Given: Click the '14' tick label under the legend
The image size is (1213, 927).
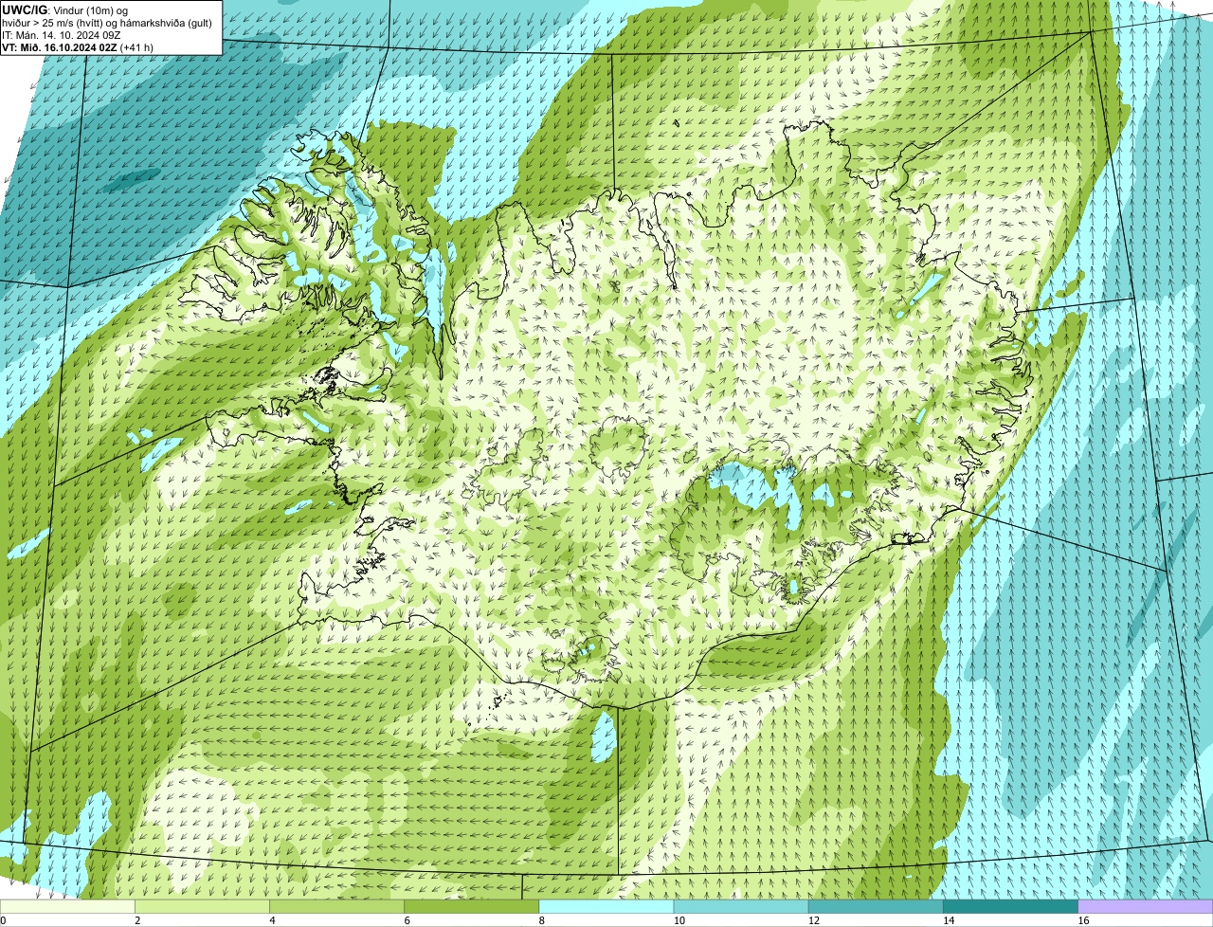Looking at the screenshot, I should 949,920.
